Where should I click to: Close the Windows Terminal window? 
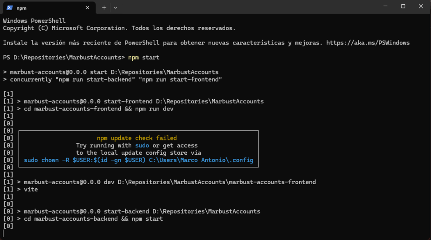point(421,6)
